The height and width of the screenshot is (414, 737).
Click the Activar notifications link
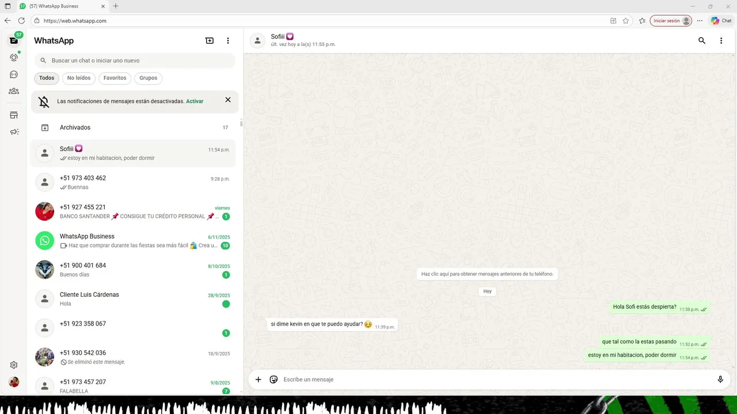[195, 101]
